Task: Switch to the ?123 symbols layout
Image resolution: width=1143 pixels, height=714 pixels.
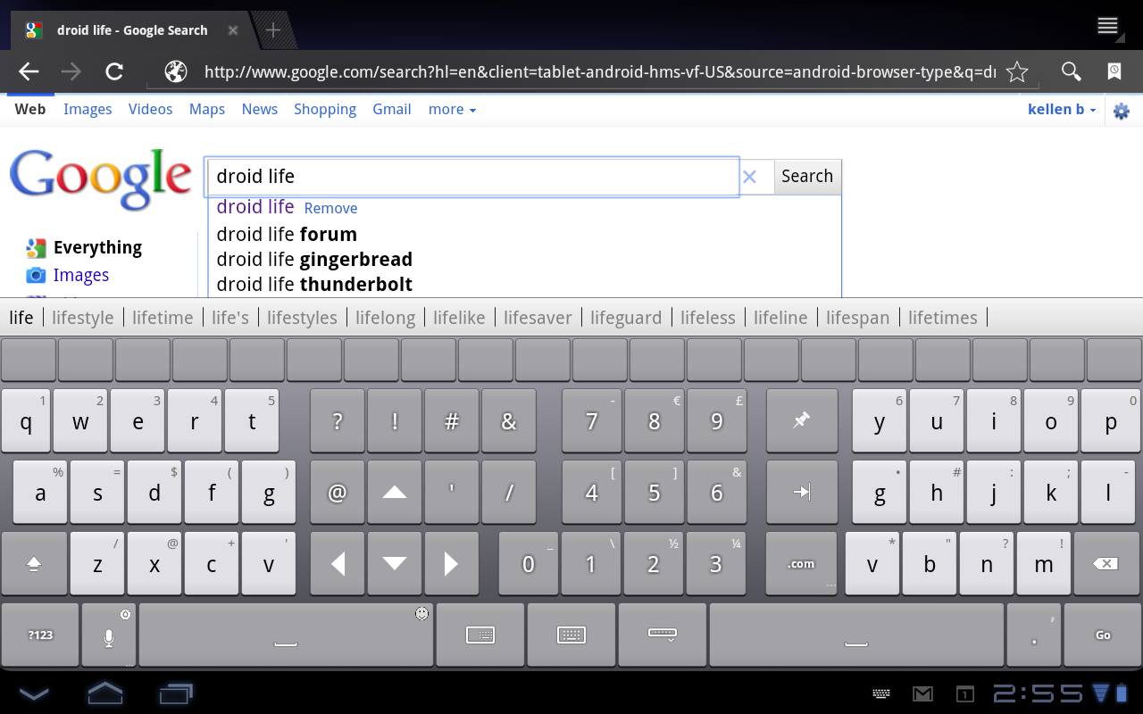Action: coord(40,635)
